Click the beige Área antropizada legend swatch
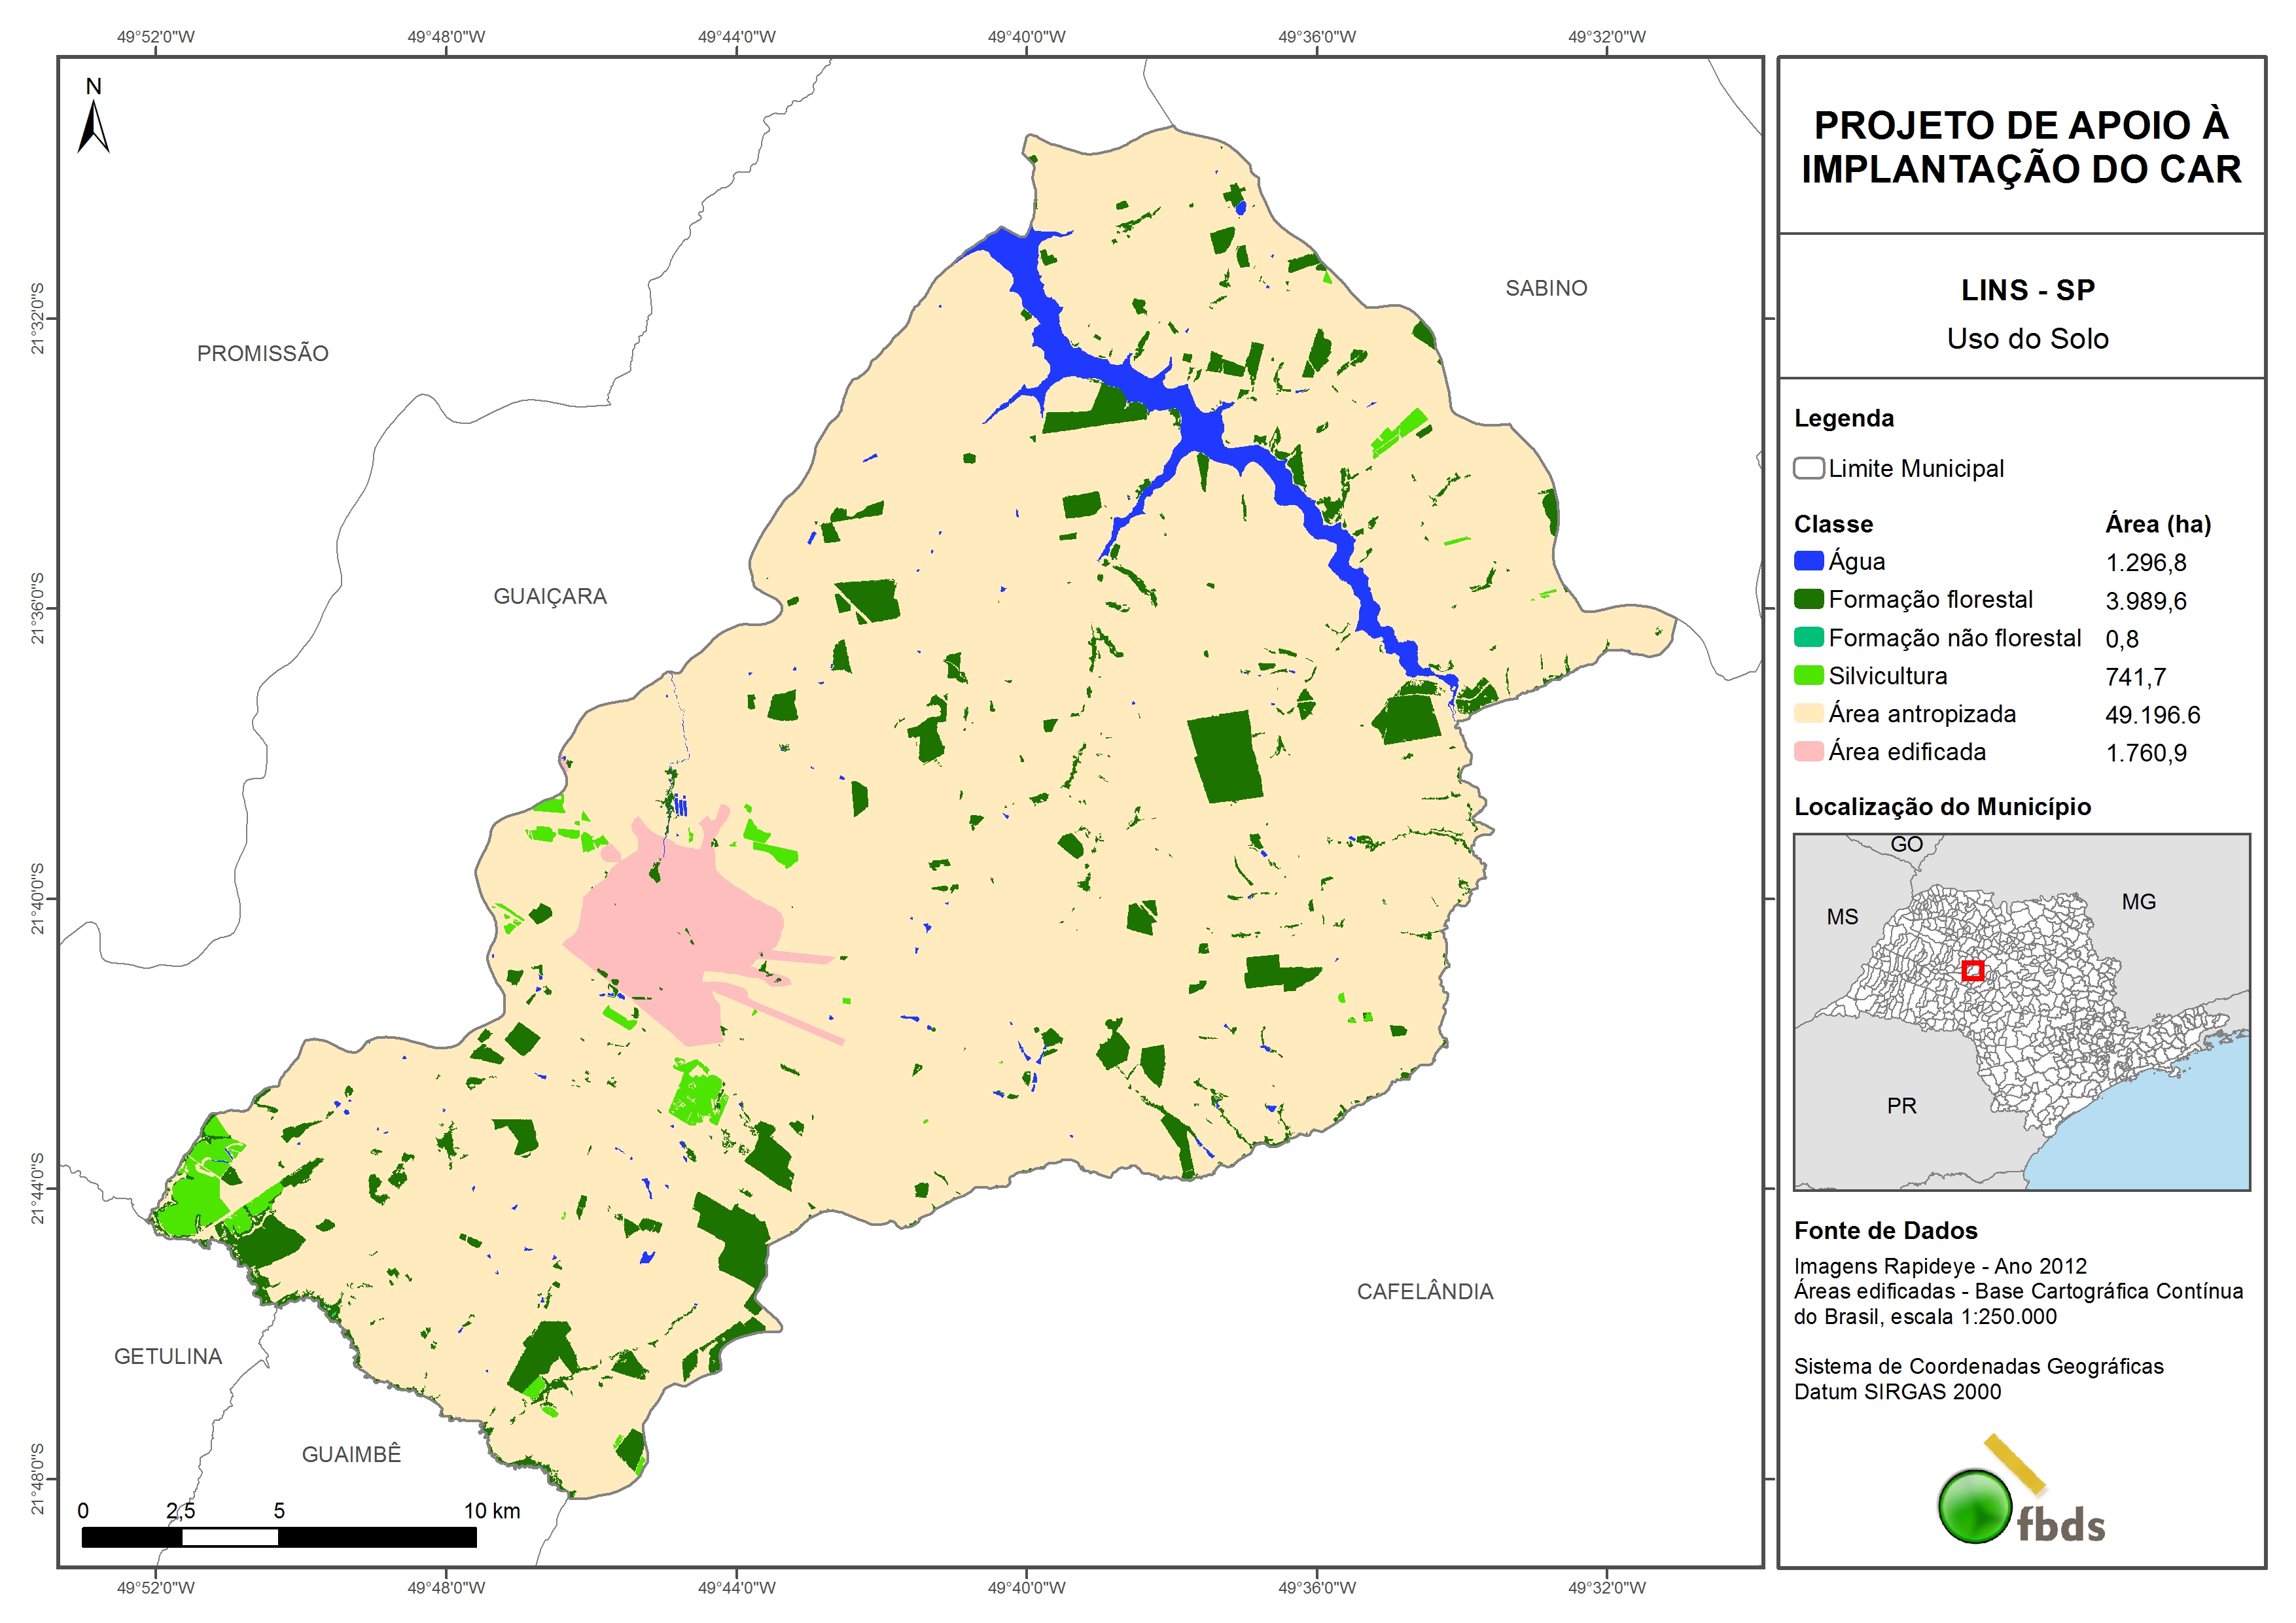This screenshot has height=1623, width=2296. [1808, 713]
